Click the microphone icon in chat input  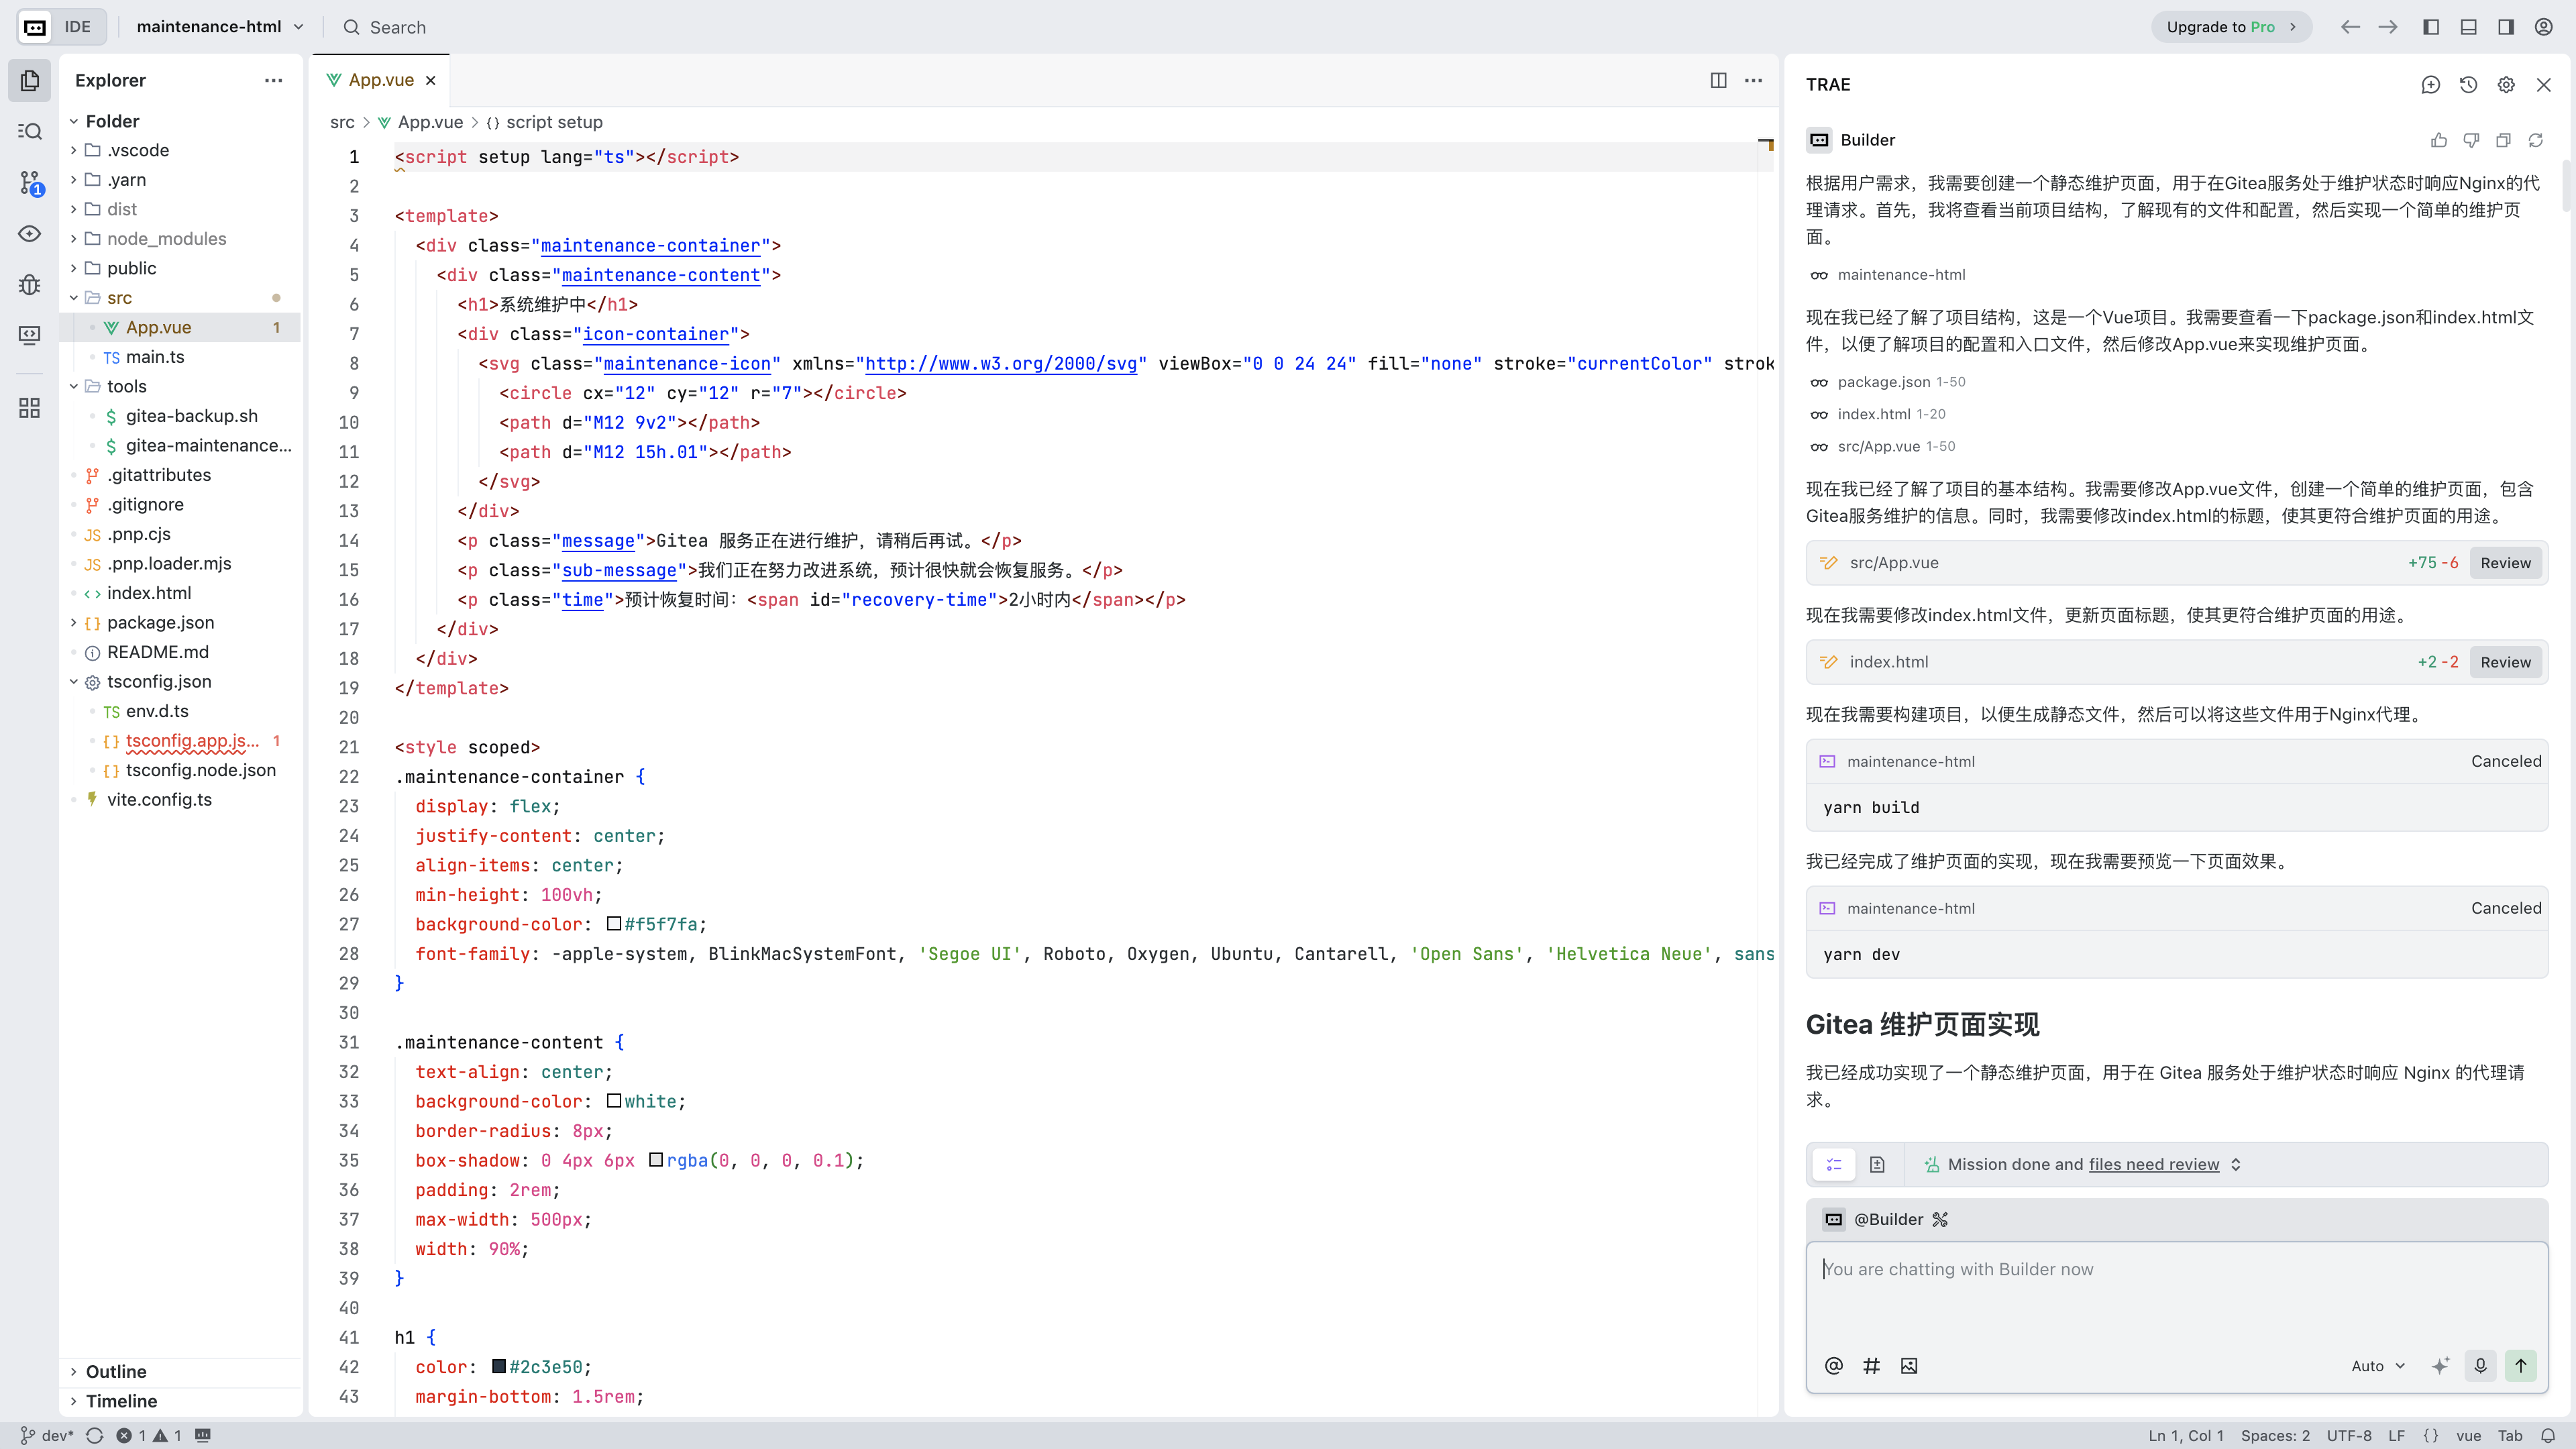(2480, 1365)
